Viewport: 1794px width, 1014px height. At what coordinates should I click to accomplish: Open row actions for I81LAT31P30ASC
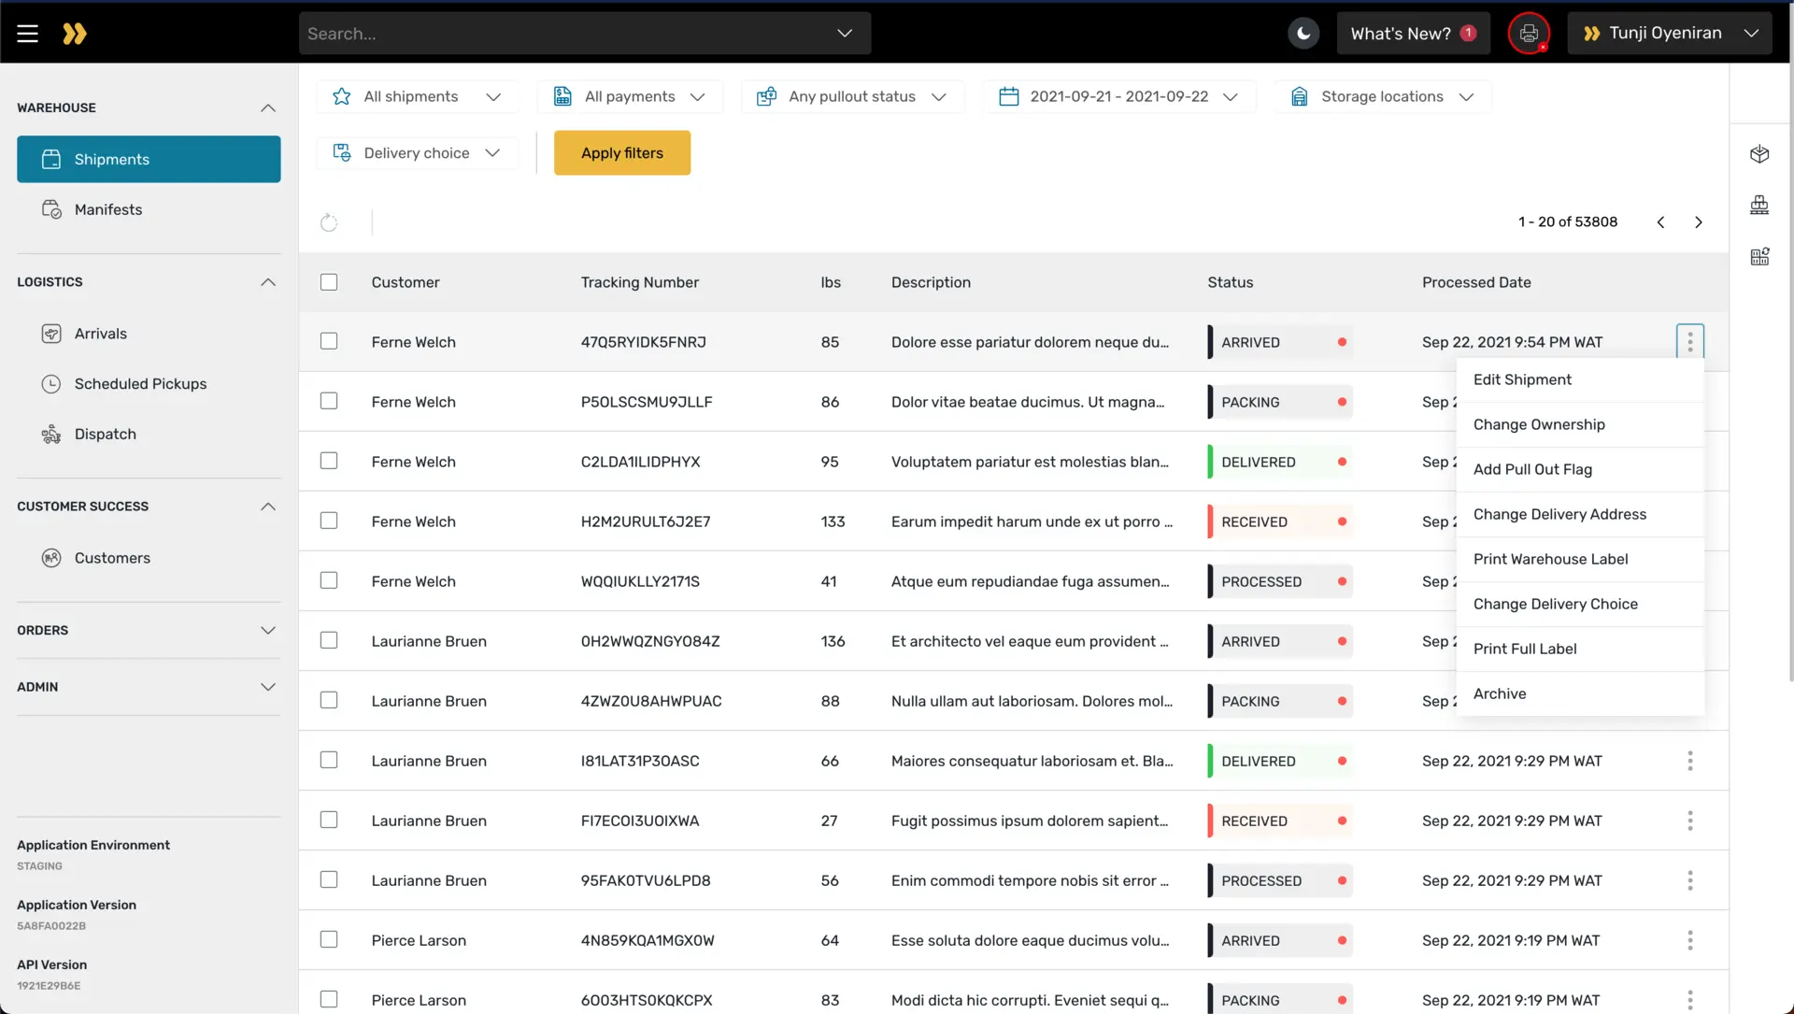pyautogui.click(x=1690, y=761)
